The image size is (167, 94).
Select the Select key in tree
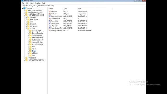coord(34,49)
